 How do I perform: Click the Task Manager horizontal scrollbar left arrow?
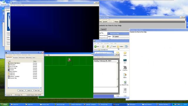point(8,88)
